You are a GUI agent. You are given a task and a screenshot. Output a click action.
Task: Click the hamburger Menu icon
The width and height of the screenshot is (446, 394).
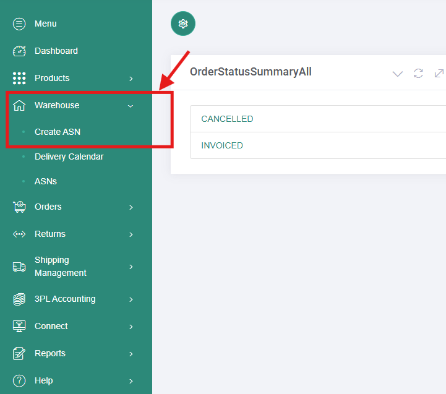click(19, 24)
